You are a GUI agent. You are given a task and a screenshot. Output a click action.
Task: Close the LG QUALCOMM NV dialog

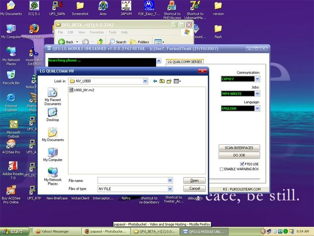pos(202,71)
